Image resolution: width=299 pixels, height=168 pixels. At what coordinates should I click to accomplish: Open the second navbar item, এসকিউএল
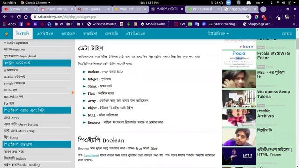pyautogui.click(x=45, y=34)
